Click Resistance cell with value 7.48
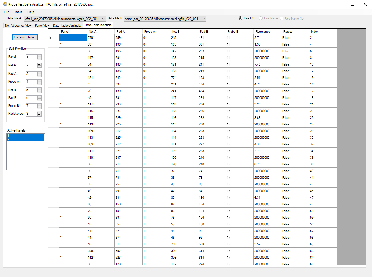 [x=267, y=64]
